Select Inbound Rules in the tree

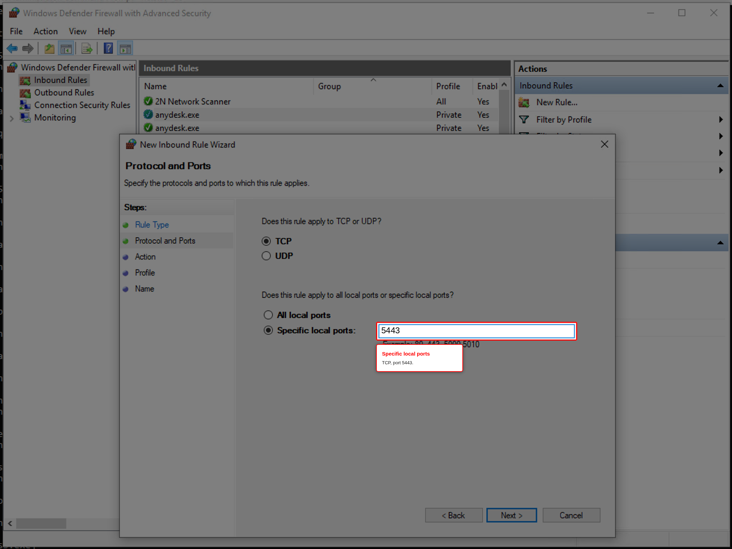[61, 80]
